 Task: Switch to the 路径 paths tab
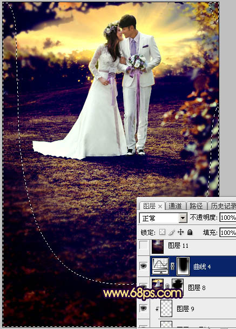[196, 206]
